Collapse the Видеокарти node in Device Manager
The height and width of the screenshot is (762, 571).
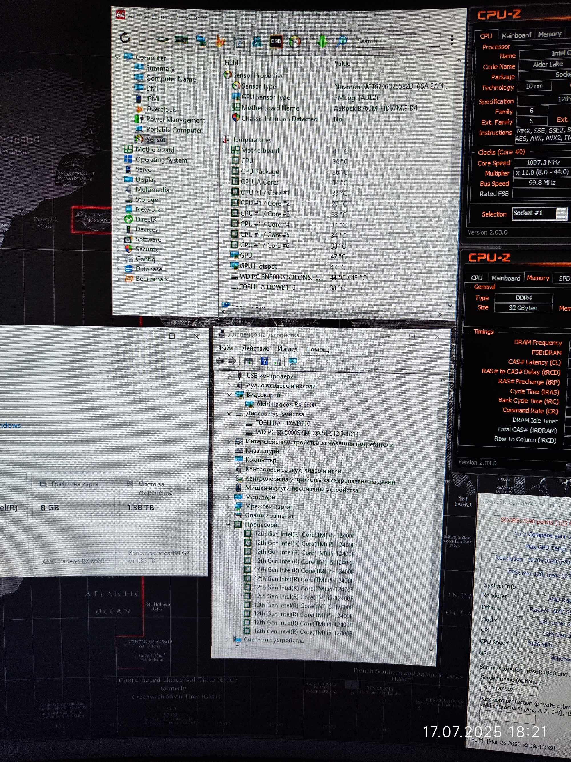tap(229, 395)
